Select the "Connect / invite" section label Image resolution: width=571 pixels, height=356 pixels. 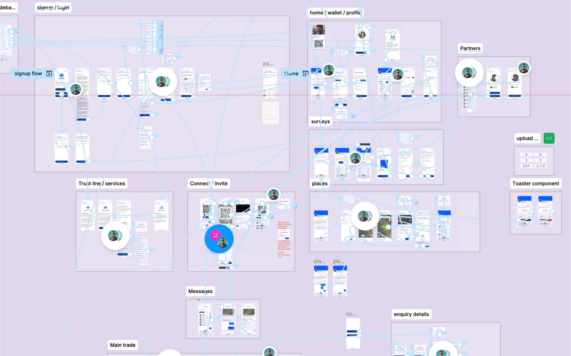pyautogui.click(x=209, y=184)
